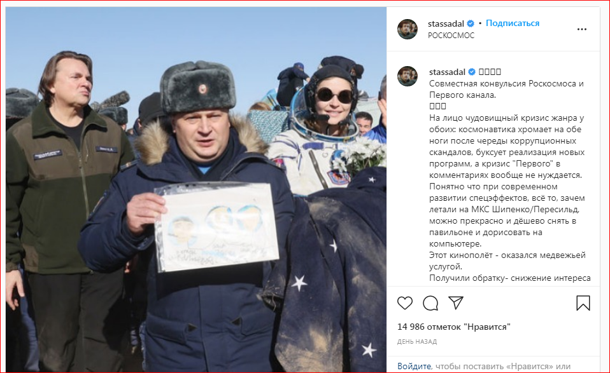
Task: View who liked: 14 986 отметок "Нравится"
Action: point(453,327)
